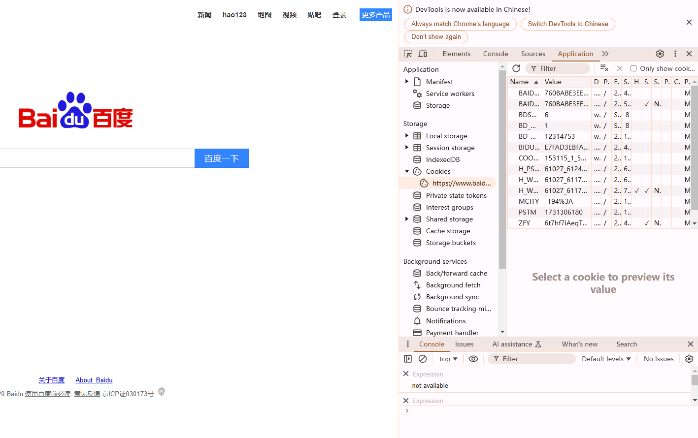The width and height of the screenshot is (698, 438).
Task: Open AI assistance drawer tab
Action: 517,344
